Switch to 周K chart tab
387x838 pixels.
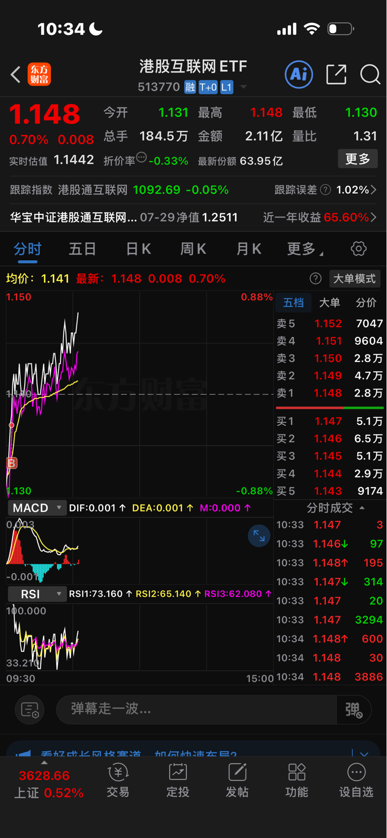point(193,249)
